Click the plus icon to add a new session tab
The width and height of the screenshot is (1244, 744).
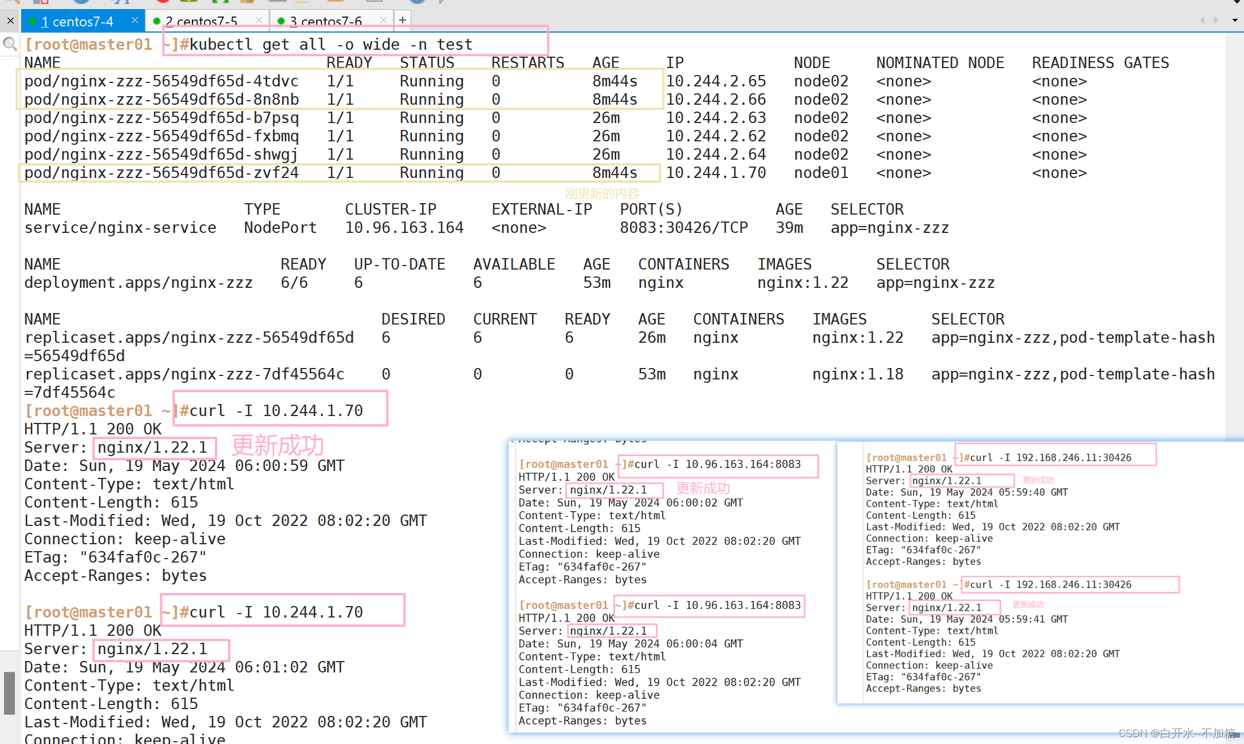coord(403,20)
